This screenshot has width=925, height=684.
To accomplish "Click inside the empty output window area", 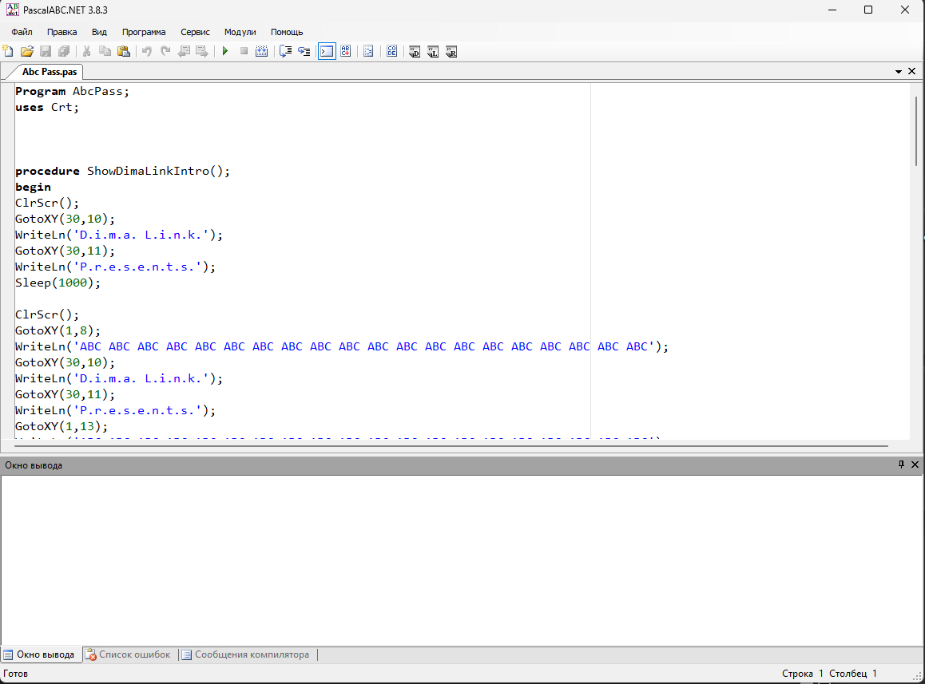I will [x=462, y=560].
